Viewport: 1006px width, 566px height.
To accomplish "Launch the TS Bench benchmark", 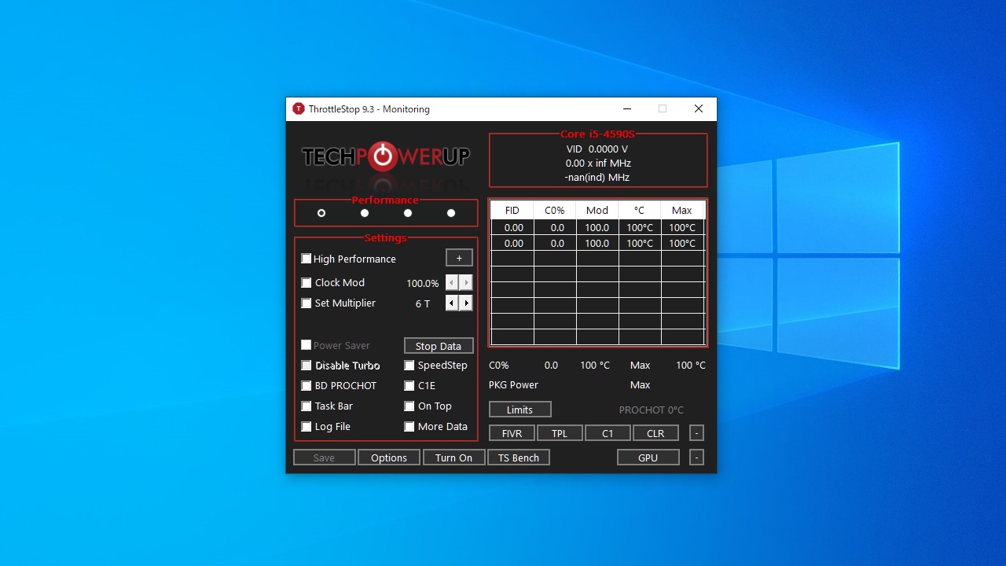I will 519,458.
